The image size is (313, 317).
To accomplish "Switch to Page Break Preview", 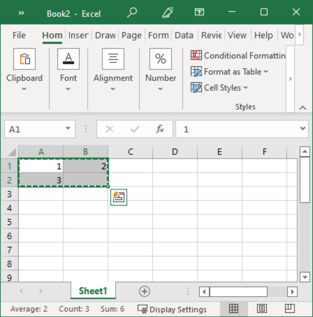I will tap(290, 309).
